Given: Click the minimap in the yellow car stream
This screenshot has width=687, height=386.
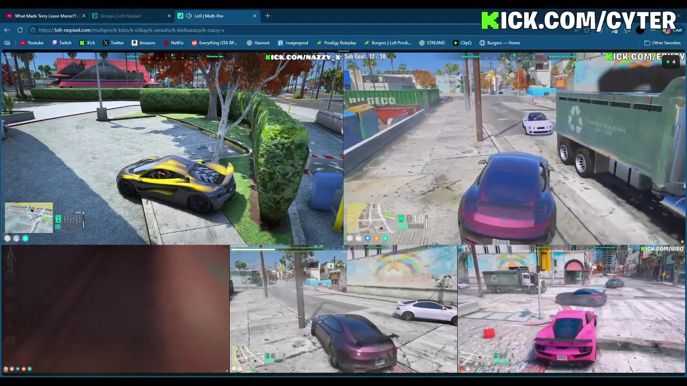Looking at the screenshot, I should 29,218.
